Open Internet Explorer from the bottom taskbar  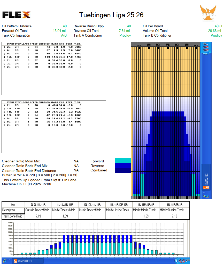[x=5, y=261]
